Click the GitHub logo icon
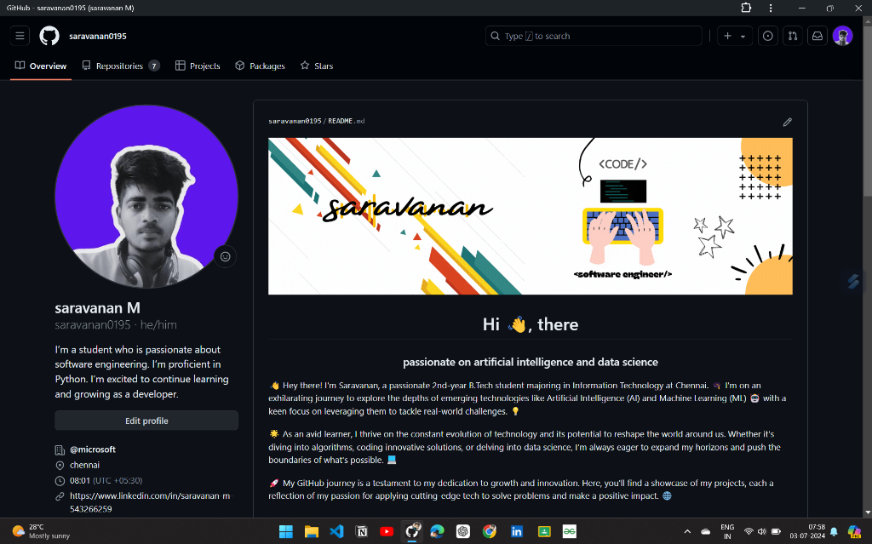The image size is (872, 544). point(49,36)
